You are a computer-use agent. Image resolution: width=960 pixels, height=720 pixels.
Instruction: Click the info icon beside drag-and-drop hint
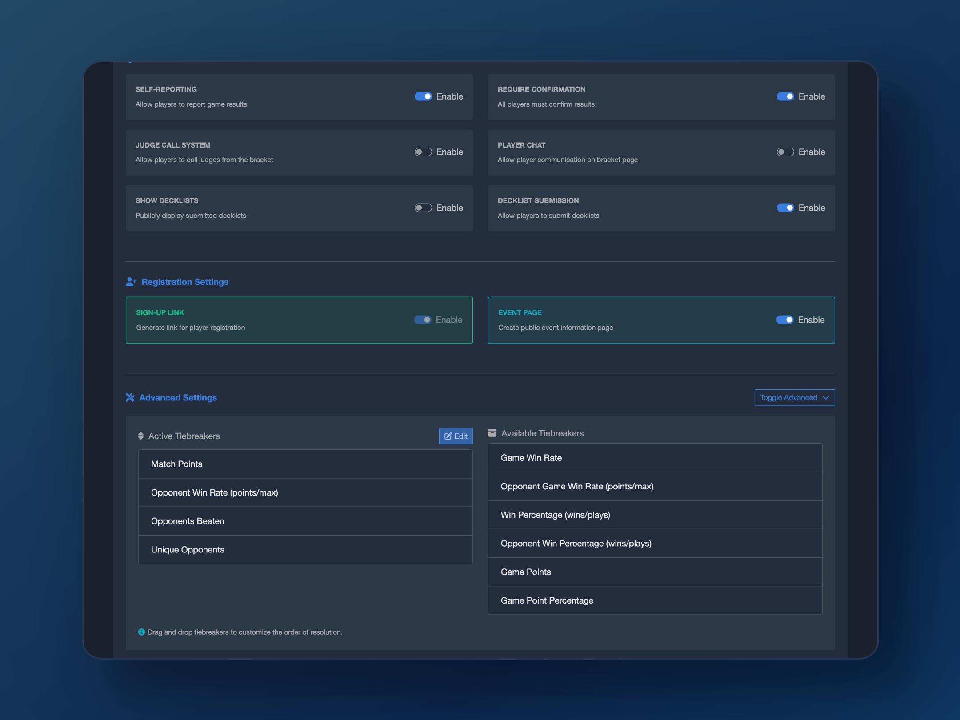(141, 632)
